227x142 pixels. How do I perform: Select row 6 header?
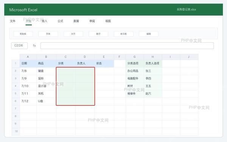16,101
